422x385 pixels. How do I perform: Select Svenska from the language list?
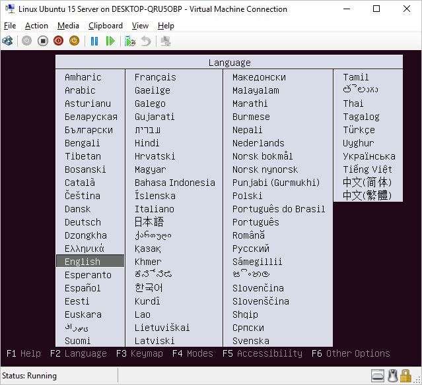[250, 341]
